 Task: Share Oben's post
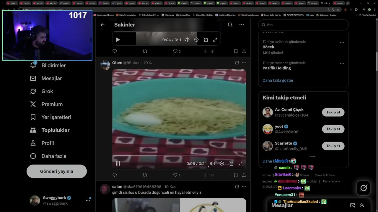point(244,175)
